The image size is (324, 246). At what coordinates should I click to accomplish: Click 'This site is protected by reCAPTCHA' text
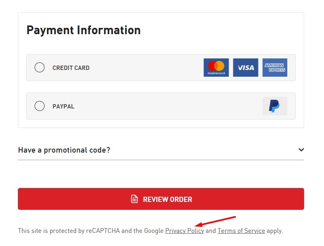pos(69,231)
